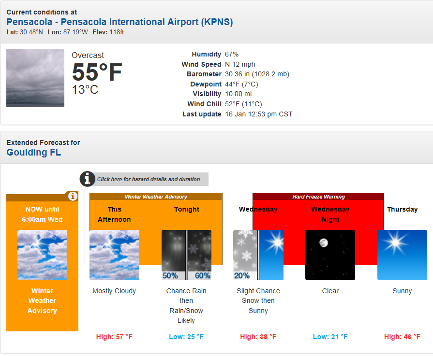
Task: Click the Thursday sunny forecast icon
Action: tap(402, 255)
